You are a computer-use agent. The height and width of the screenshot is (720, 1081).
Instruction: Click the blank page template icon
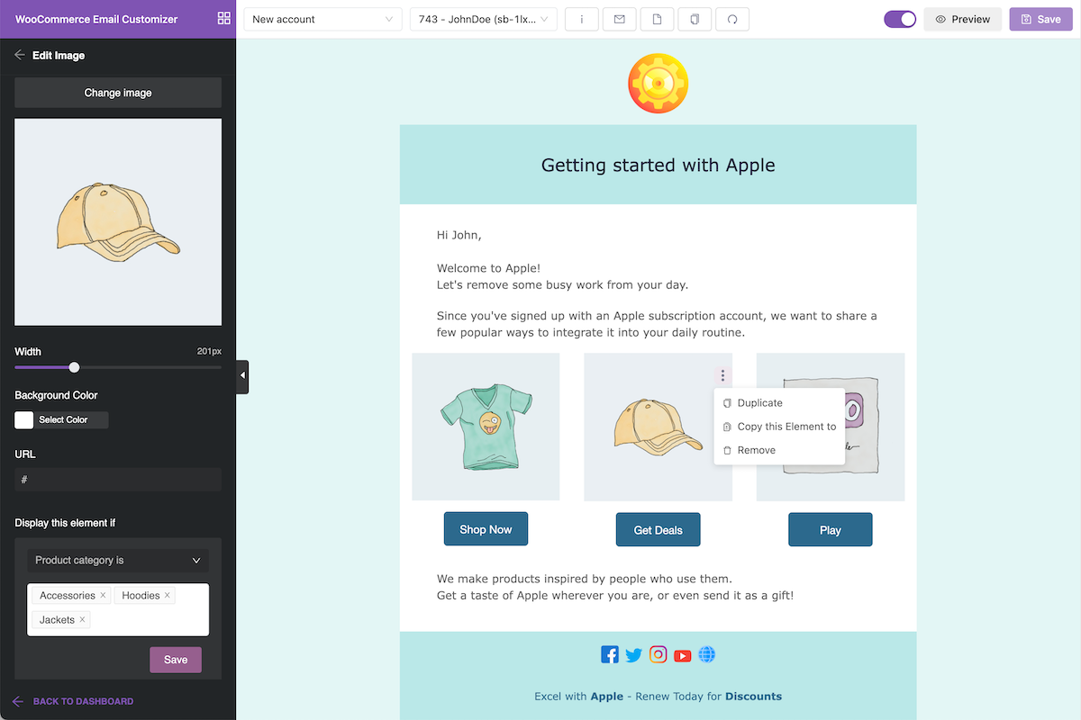pyautogui.click(x=658, y=19)
